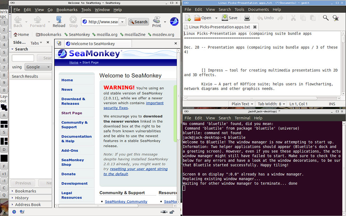Viewport: 346px width, 216px height.
Task: Create a new document in gedit
Action: 188,18
